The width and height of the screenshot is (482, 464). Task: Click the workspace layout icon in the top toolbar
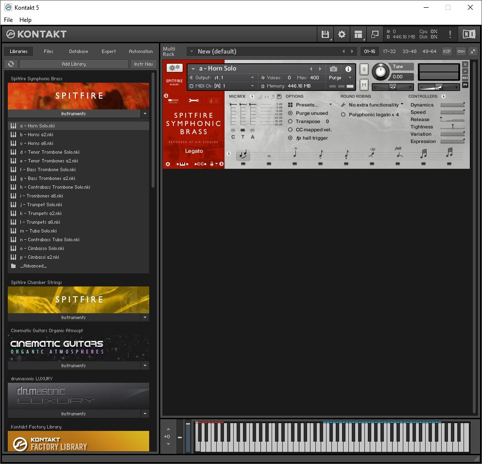point(358,34)
